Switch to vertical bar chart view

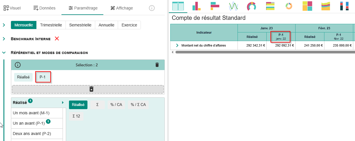197,6
